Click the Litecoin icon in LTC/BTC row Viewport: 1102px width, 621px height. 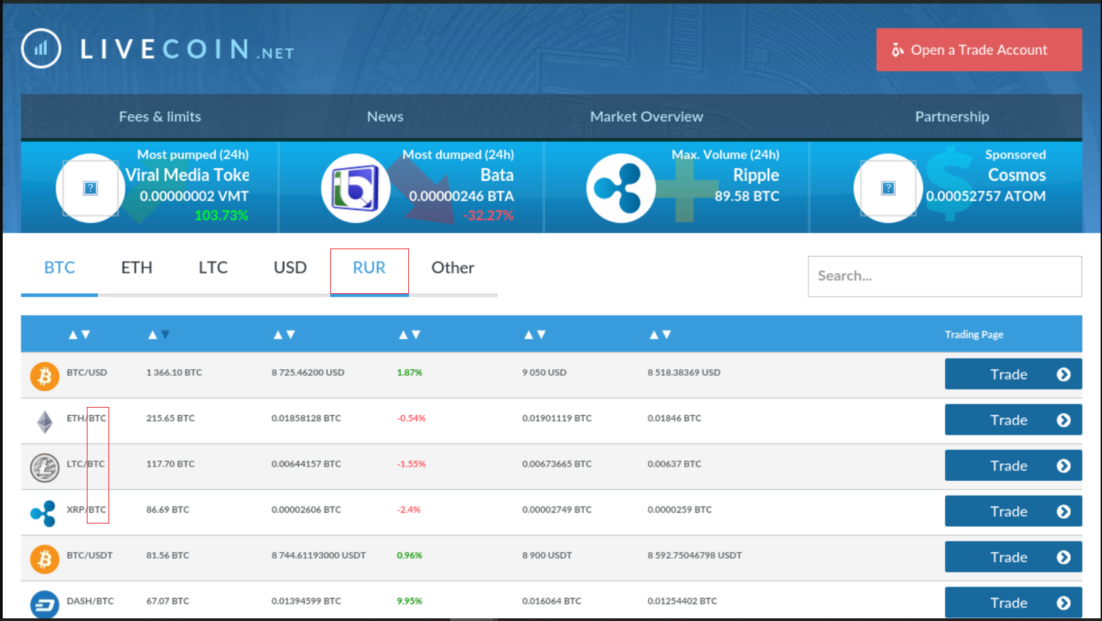pyautogui.click(x=45, y=467)
